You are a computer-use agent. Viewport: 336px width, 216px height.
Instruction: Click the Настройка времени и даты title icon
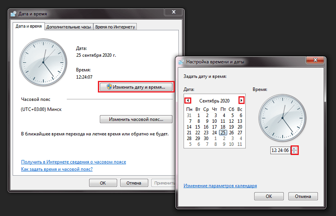pyautogui.click(x=181, y=62)
